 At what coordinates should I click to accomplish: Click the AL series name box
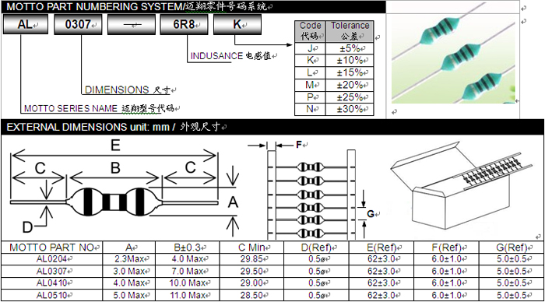(x=26, y=25)
